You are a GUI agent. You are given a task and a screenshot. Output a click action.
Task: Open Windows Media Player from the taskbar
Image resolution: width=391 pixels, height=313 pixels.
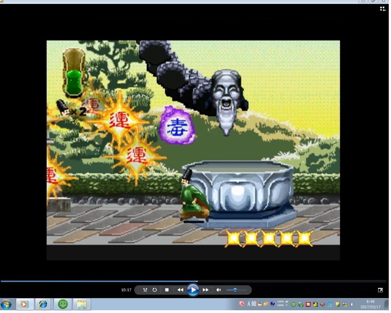[x=24, y=304]
